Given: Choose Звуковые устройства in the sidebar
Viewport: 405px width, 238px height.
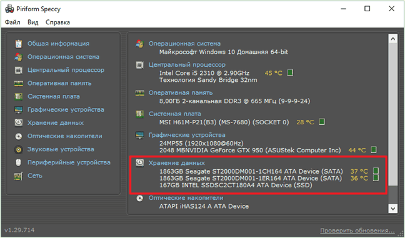Looking at the screenshot, I should [x=61, y=149].
